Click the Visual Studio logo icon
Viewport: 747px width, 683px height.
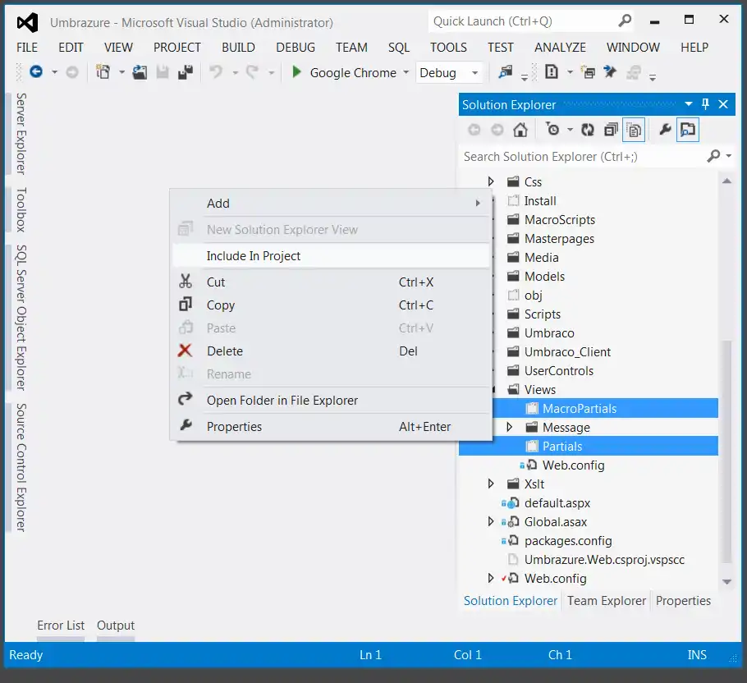(27, 22)
